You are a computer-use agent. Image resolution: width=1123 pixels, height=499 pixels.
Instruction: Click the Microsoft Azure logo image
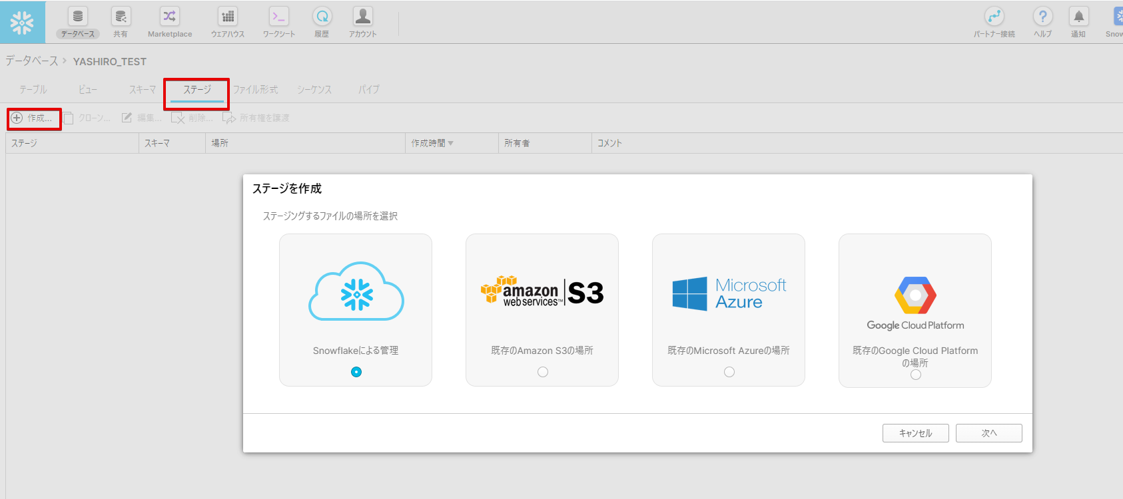click(x=729, y=294)
